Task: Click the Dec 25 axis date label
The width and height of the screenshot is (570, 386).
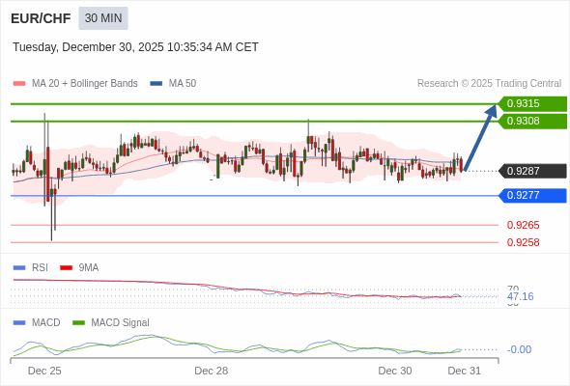Action: tap(44, 371)
